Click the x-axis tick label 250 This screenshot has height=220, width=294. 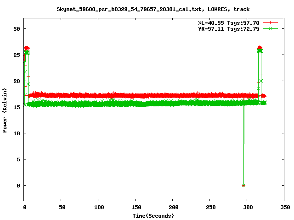[x=210, y=207]
